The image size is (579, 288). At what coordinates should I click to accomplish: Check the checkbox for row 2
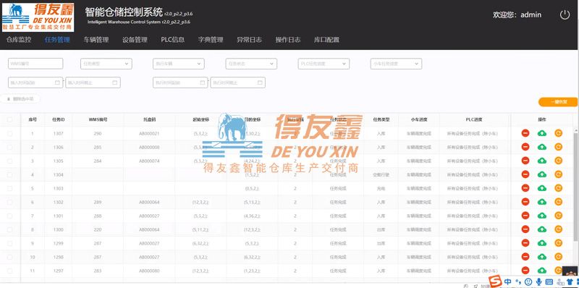[x=10, y=147]
